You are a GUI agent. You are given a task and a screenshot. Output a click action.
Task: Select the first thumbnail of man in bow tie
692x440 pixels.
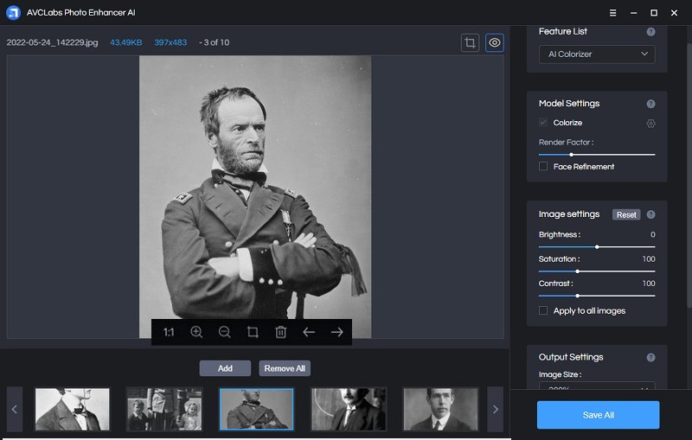[x=73, y=409]
